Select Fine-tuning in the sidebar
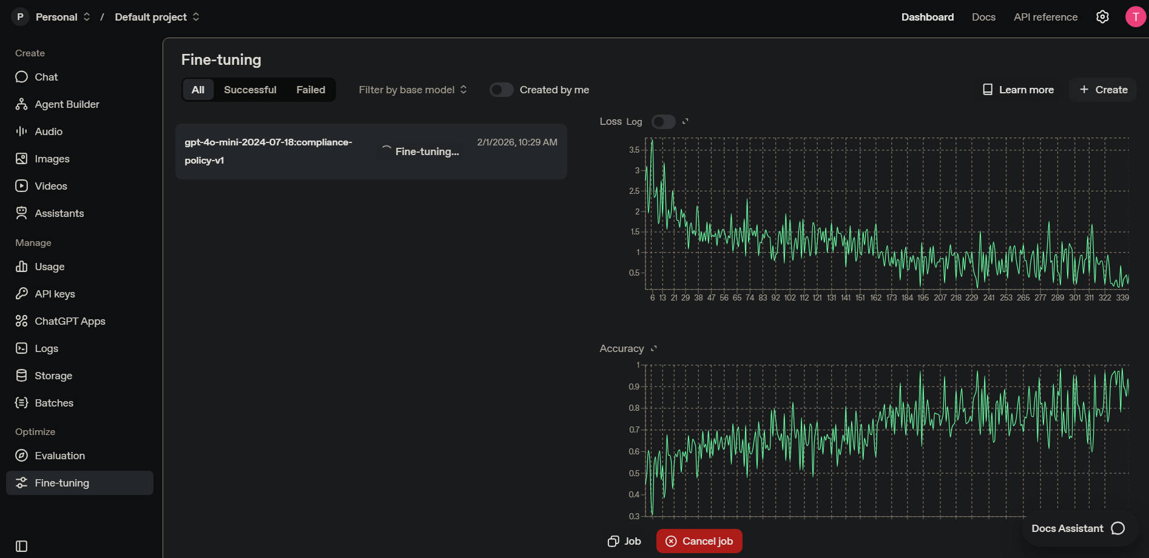Viewport: 1149px width, 558px height. 79,483
